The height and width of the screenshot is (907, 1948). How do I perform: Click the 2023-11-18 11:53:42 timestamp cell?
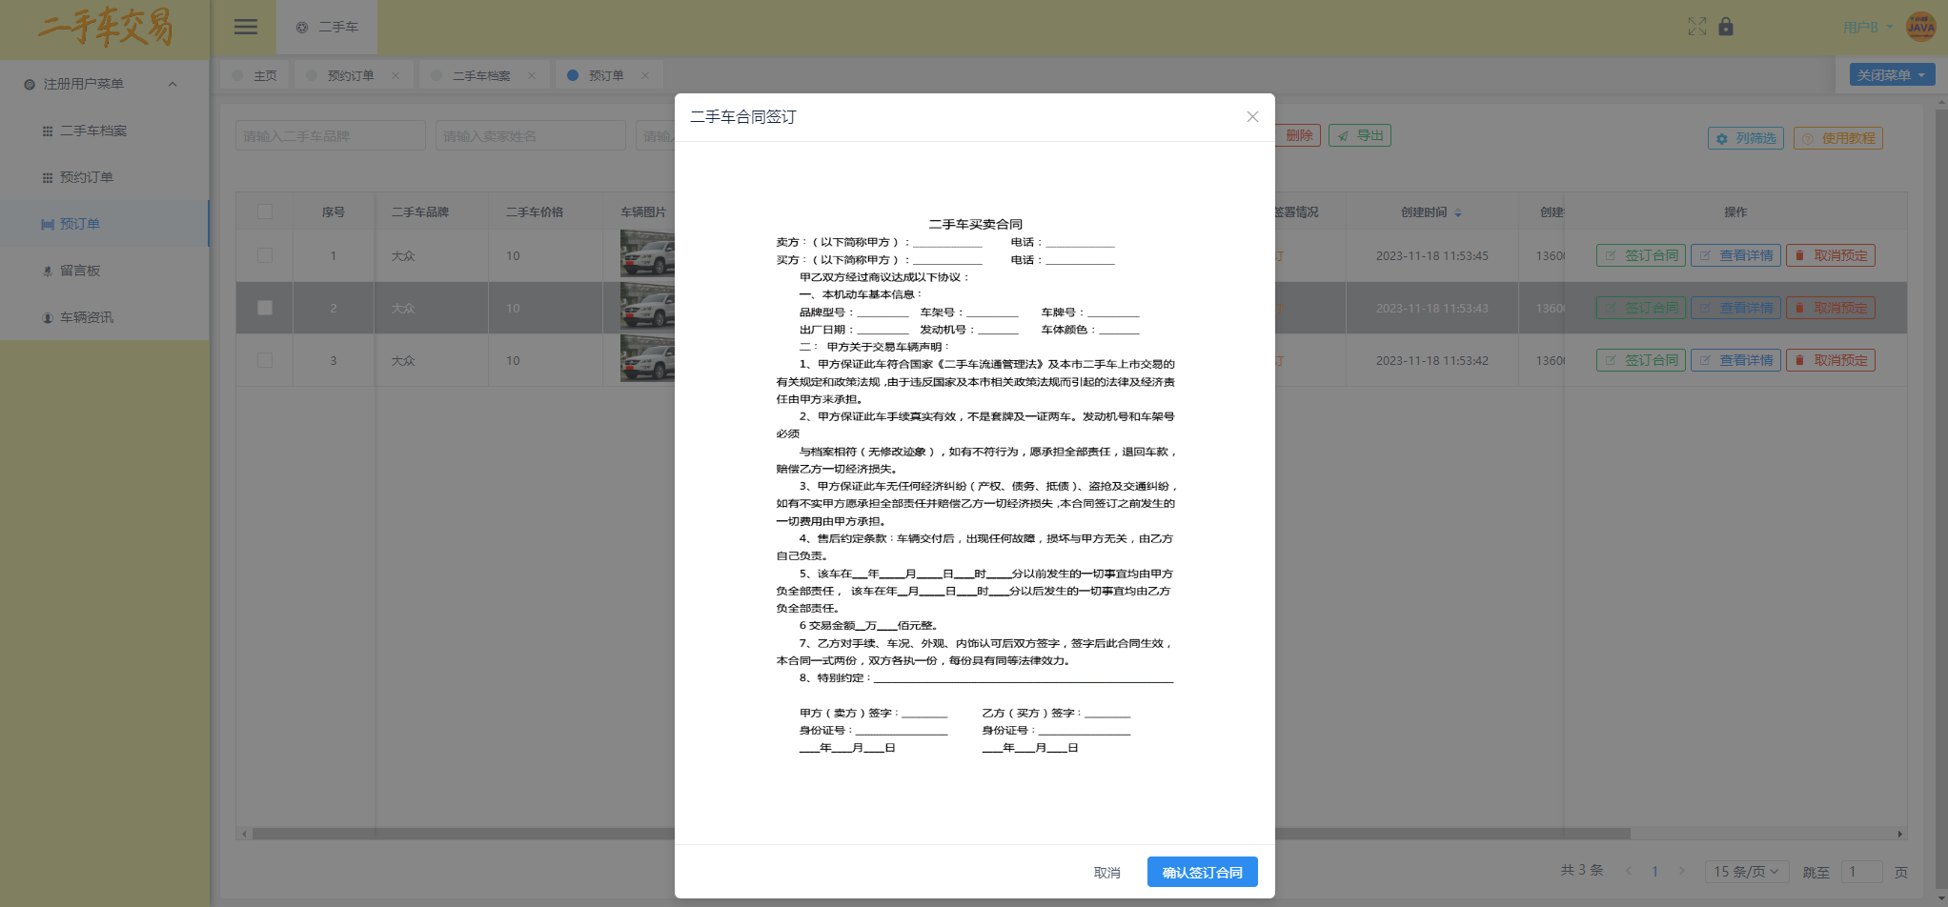click(1431, 360)
